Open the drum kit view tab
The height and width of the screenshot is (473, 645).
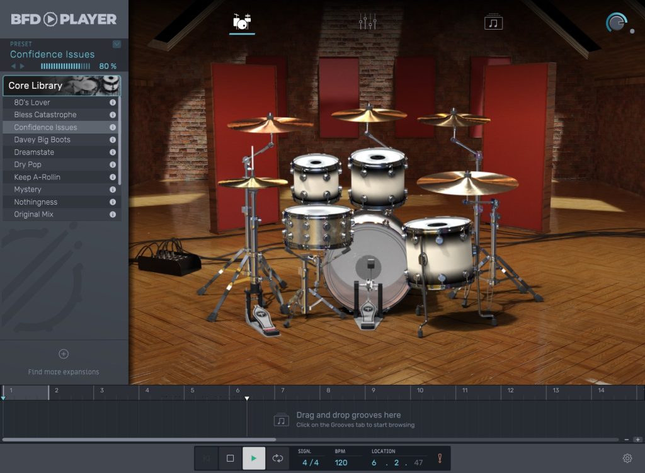coord(242,22)
